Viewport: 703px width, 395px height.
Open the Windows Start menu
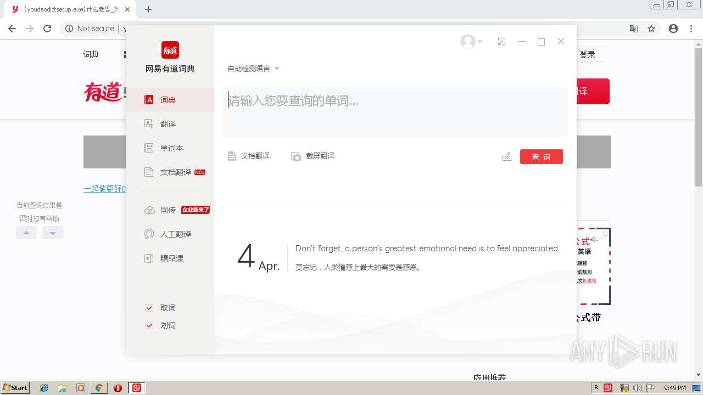click(x=15, y=387)
